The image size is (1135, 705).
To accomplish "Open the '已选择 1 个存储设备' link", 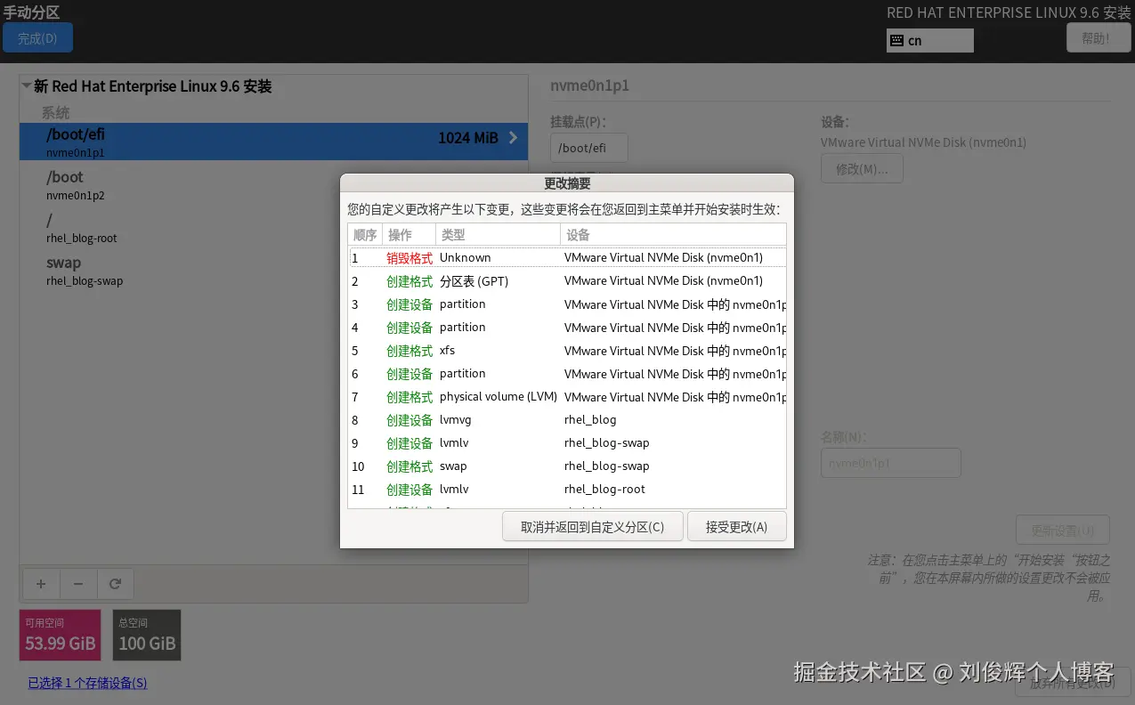I will pos(87,683).
